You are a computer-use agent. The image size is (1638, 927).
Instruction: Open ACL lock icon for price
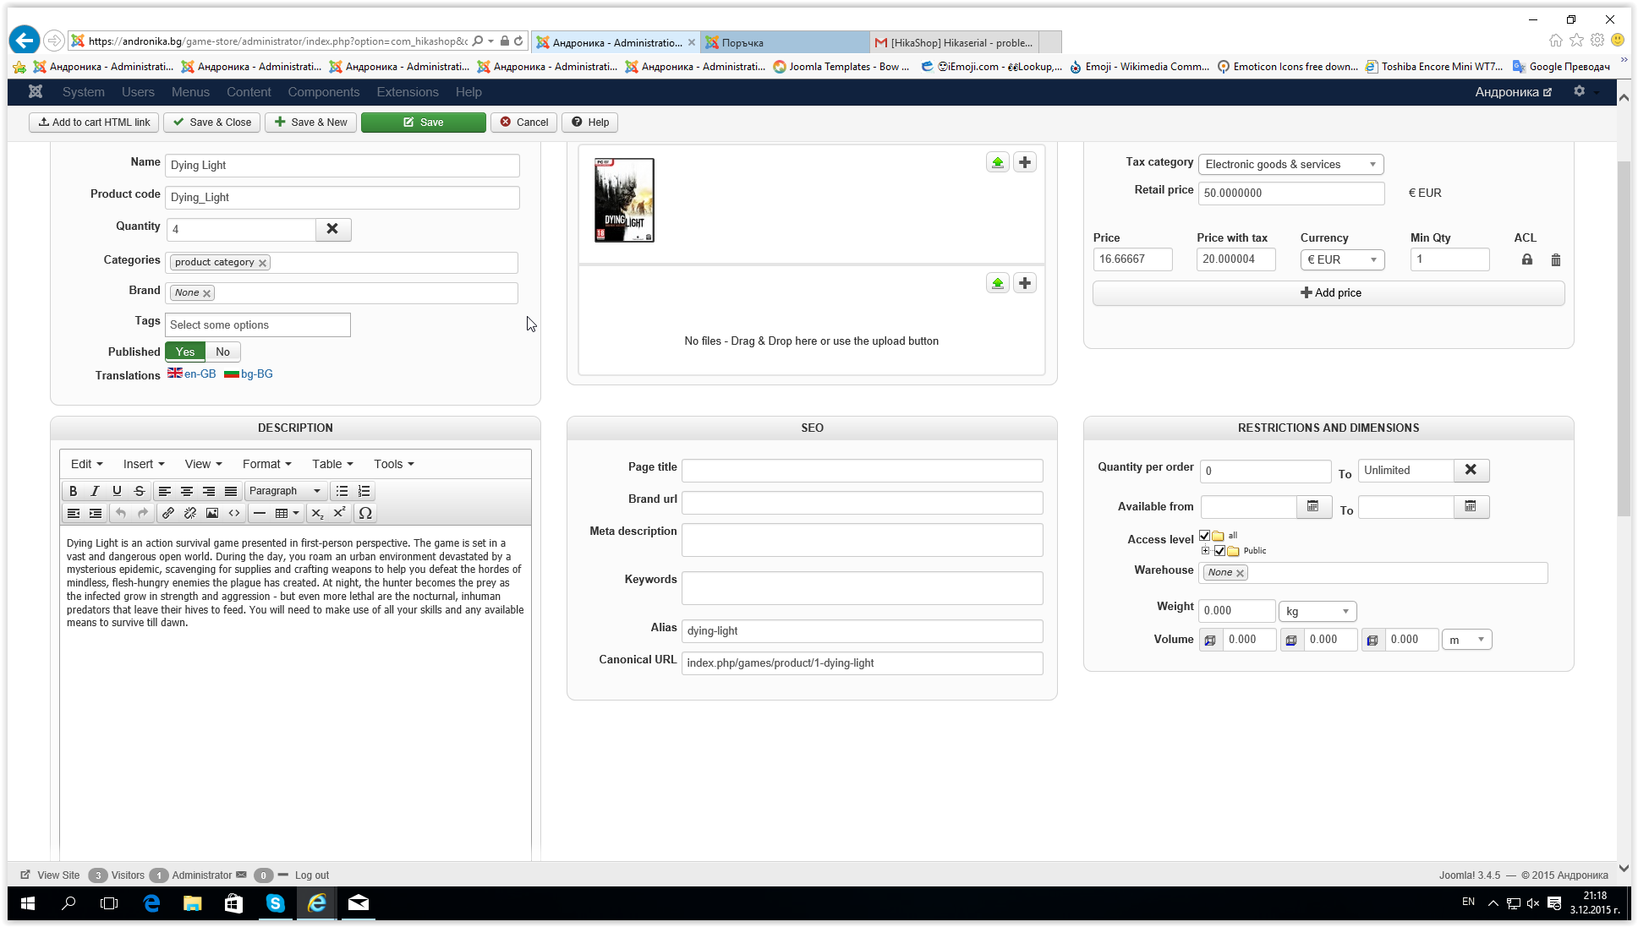coord(1527,259)
